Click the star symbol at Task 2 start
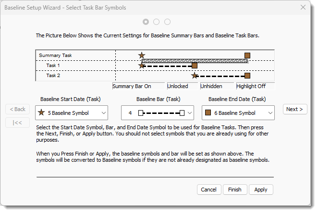 point(195,76)
